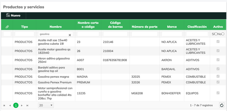Click the Tipo filter input field

point(24,34)
